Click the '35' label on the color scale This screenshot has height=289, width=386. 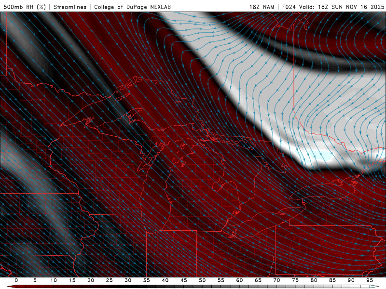[x=147, y=280]
